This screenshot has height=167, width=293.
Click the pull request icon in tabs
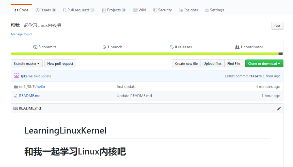pyautogui.click(x=65, y=10)
